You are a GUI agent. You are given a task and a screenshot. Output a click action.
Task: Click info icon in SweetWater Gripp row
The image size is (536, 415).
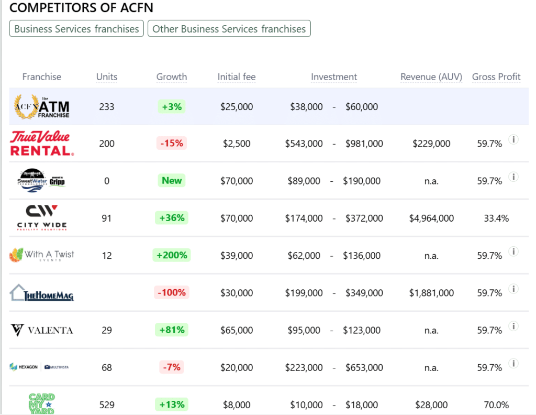pos(513,177)
